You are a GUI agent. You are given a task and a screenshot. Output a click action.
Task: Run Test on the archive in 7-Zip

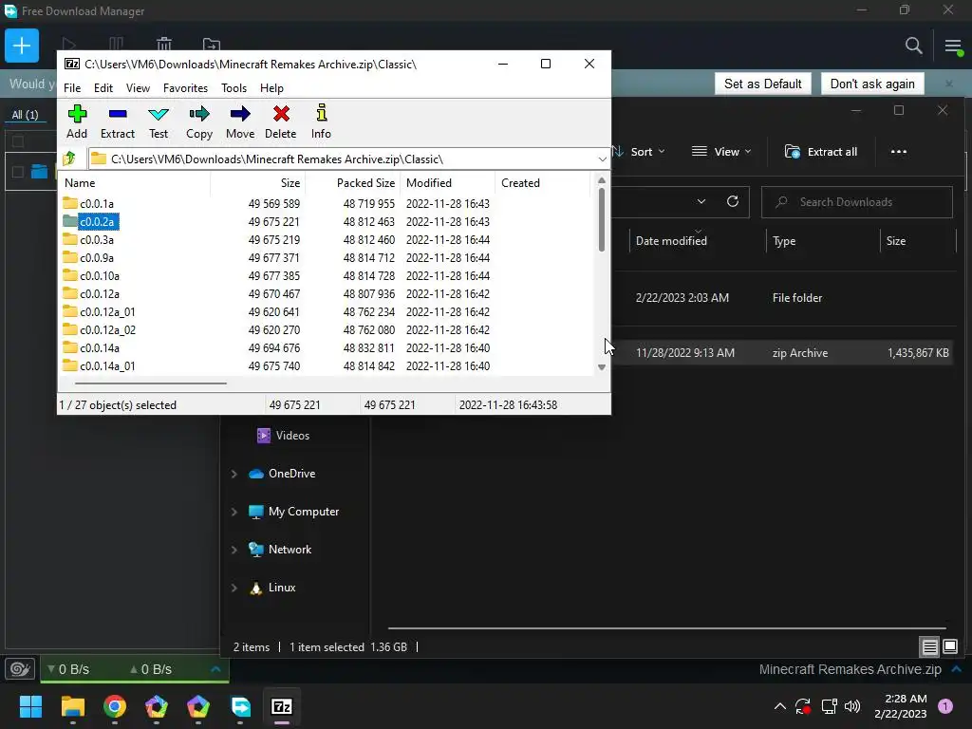[159, 121]
